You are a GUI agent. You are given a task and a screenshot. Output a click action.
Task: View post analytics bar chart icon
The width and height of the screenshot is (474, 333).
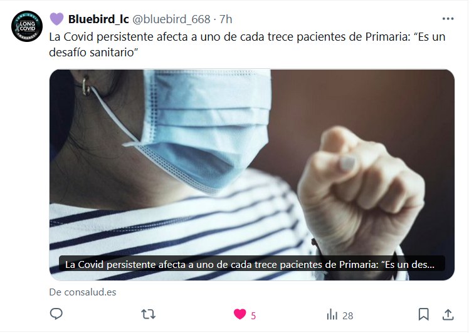(x=332, y=315)
